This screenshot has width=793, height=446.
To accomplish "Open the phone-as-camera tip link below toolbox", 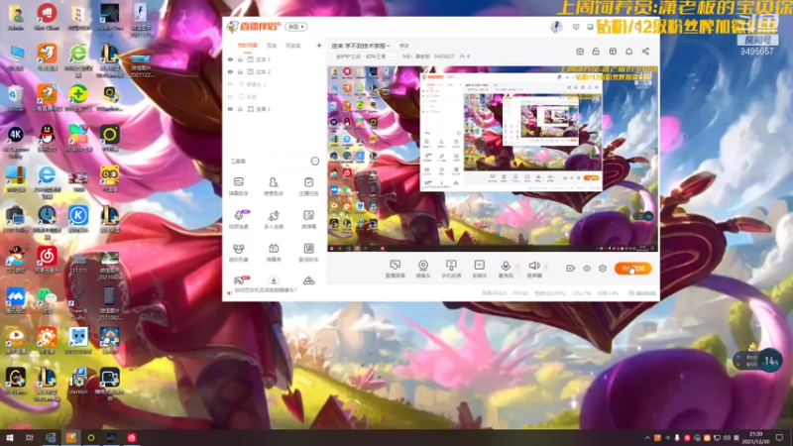I will (265, 290).
